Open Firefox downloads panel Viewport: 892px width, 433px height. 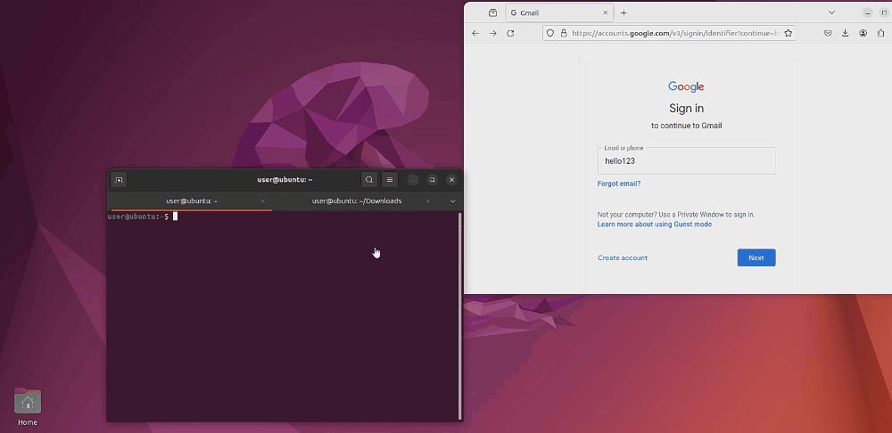pos(846,34)
